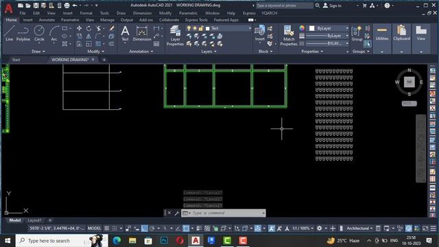Click the Plot printer icon
The width and height of the screenshot is (439, 247).
point(67,5)
